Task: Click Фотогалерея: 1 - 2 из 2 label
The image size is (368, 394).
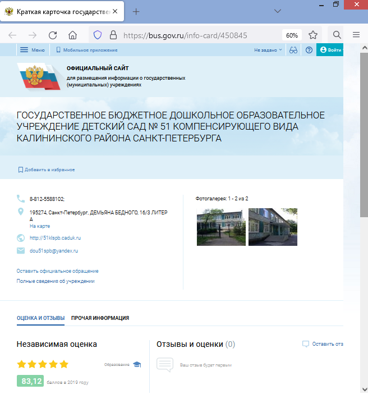Action: coord(222,199)
